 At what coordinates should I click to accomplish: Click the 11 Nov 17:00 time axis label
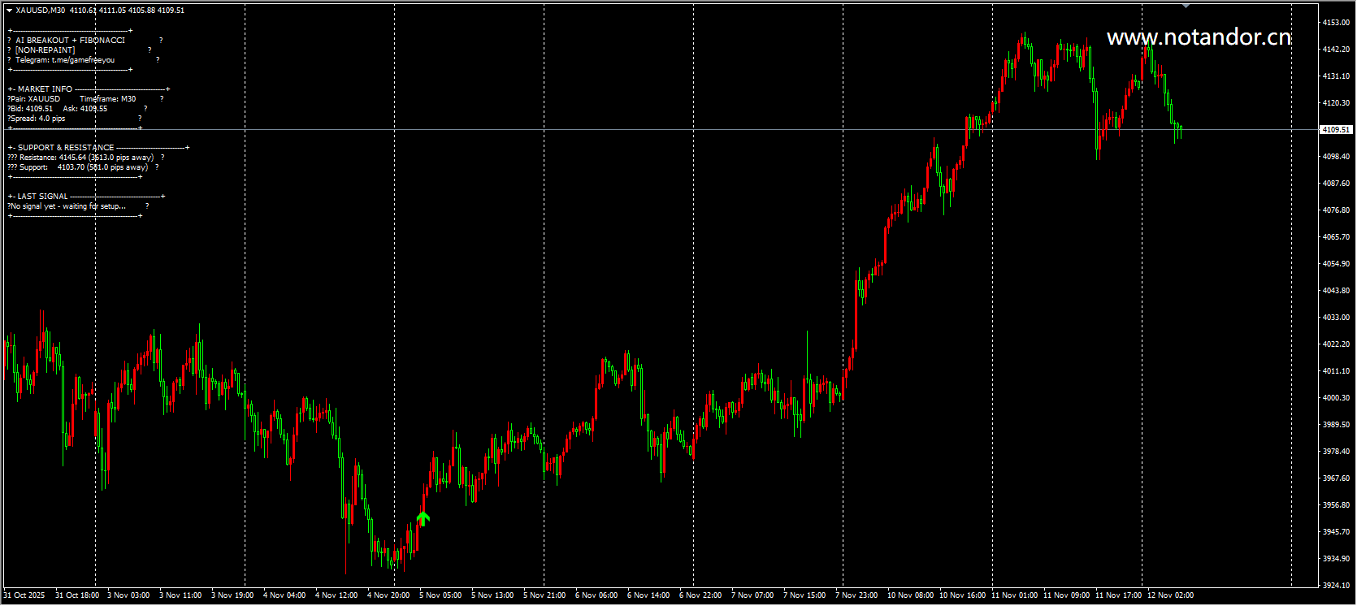point(1118,595)
